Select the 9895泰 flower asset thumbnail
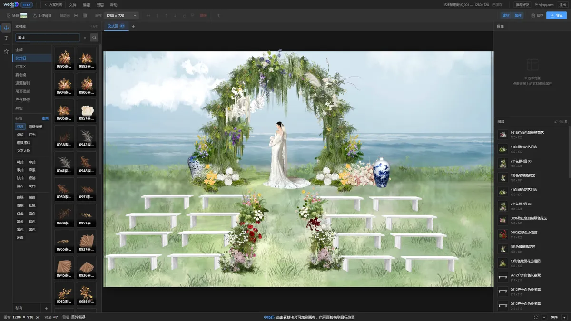571x321 pixels. (64, 58)
